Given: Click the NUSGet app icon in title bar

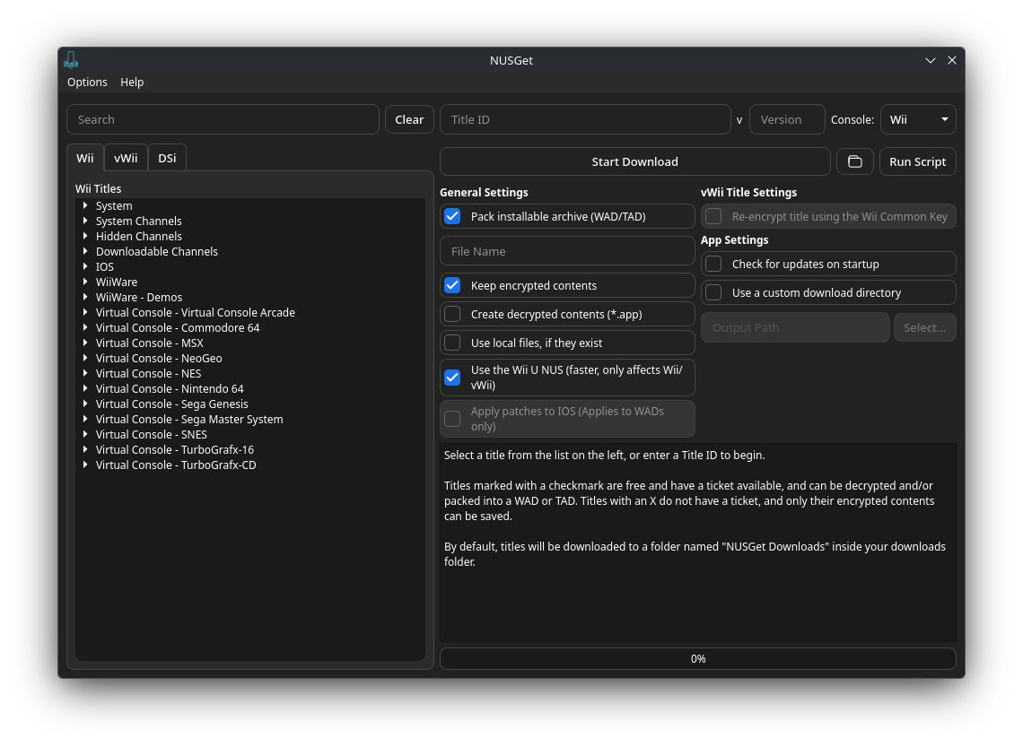Looking at the screenshot, I should [71, 60].
